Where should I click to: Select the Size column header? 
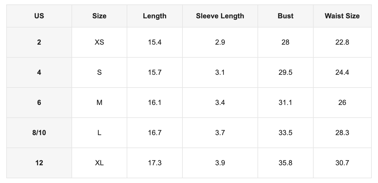click(99, 16)
